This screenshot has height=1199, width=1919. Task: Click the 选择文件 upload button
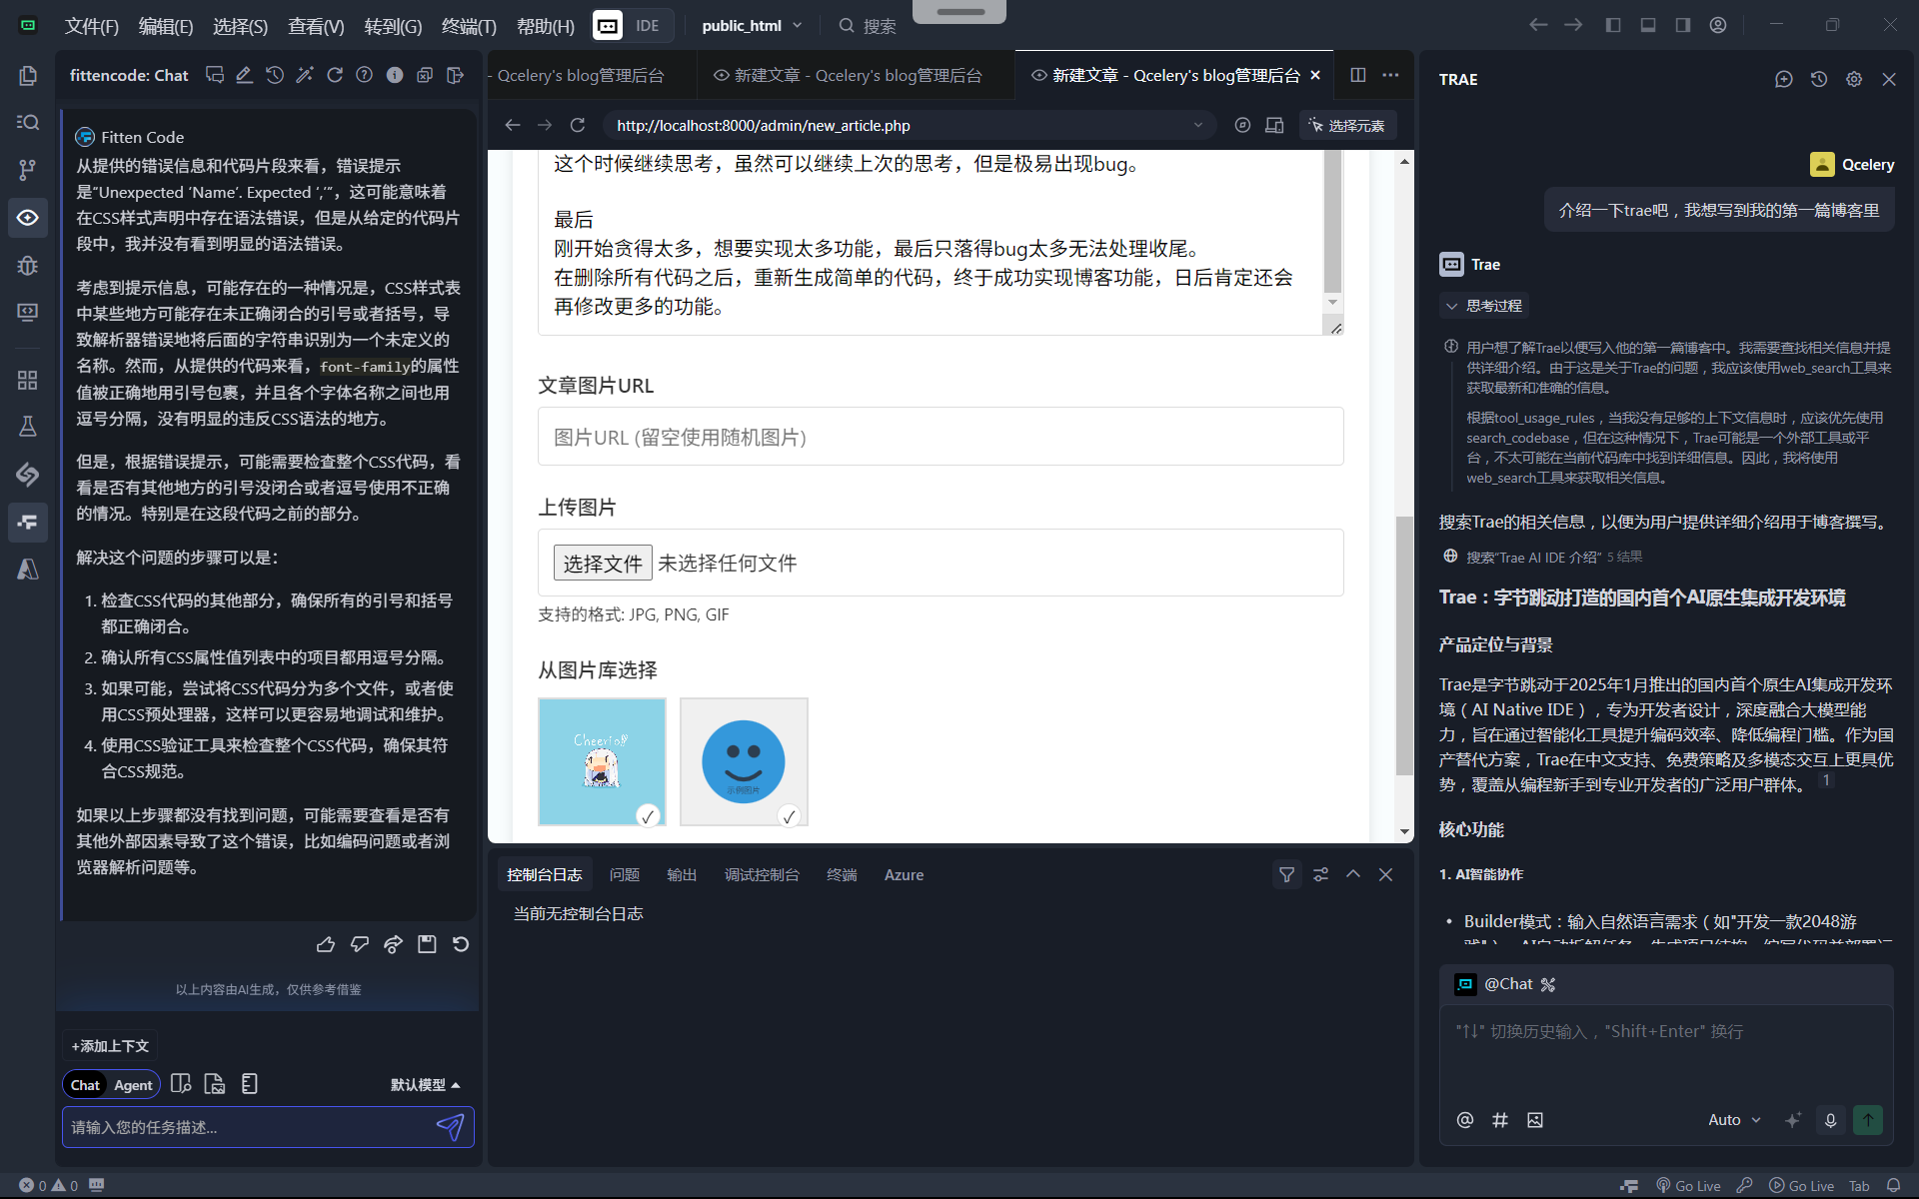[x=603, y=564]
